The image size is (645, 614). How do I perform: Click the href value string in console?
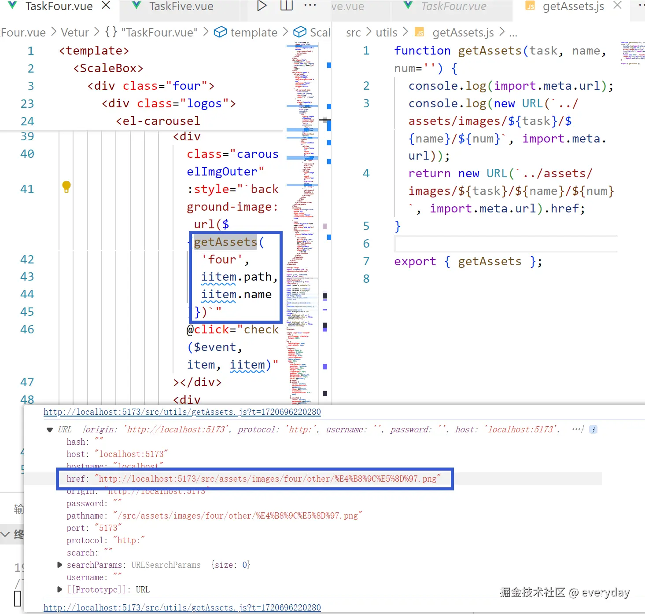(268, 479)
